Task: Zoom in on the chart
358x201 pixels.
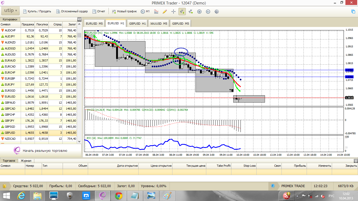Action: [199, 12]
